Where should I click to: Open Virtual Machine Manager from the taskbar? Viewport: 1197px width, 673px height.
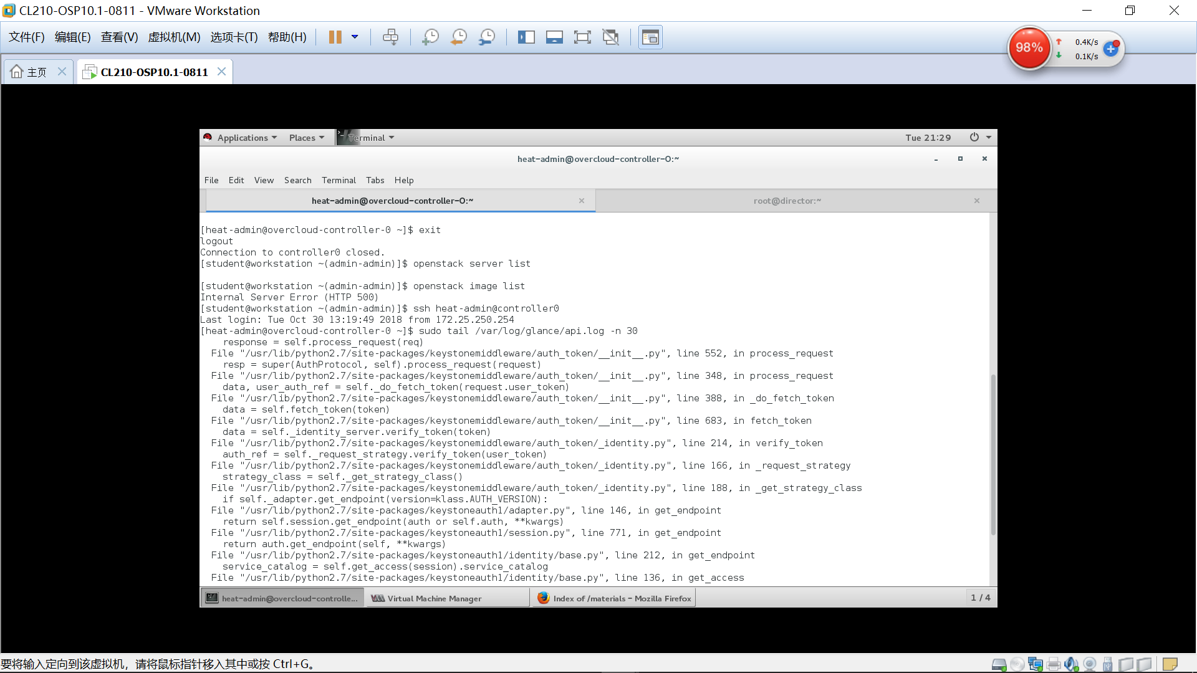click(447, 598)
